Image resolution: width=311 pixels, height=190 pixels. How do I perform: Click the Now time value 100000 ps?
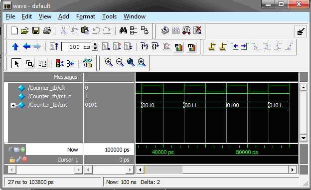(x=117, y=150)
